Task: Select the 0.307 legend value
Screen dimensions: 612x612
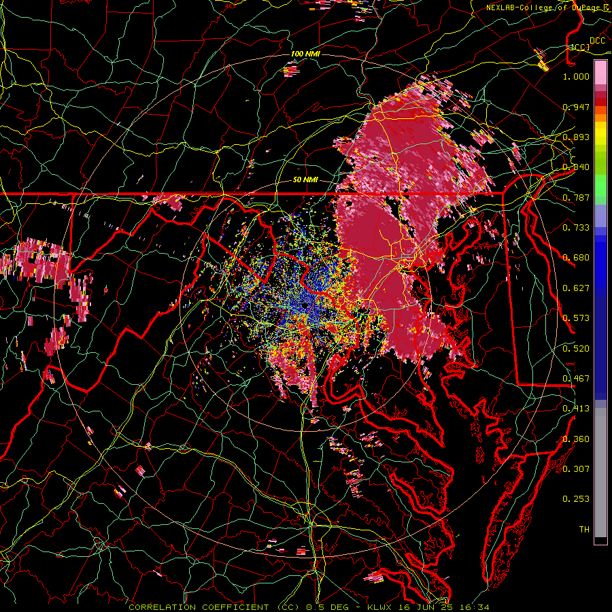Action: [576, 469]
